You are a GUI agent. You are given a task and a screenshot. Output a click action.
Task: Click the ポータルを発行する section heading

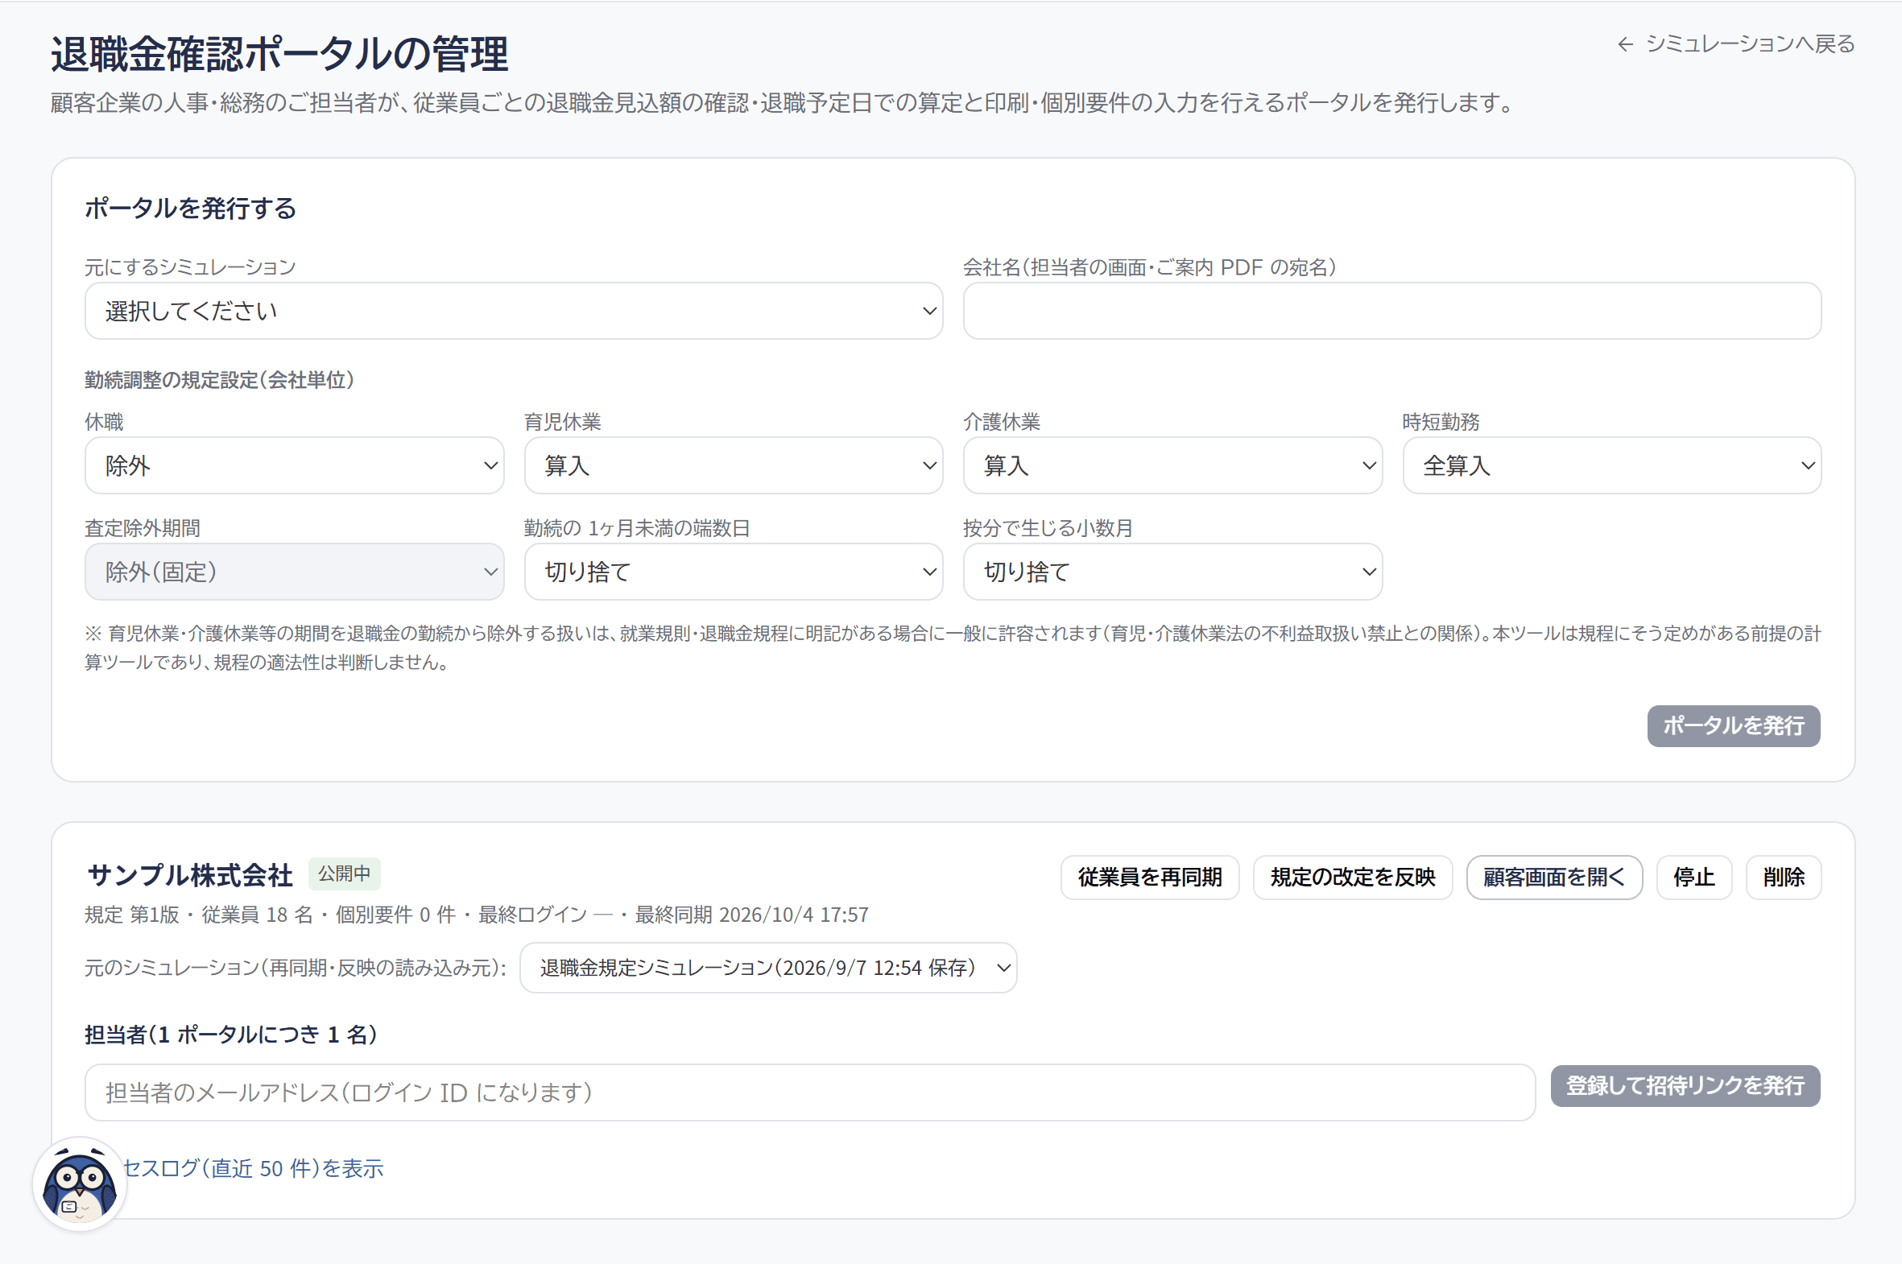[190, 208]
